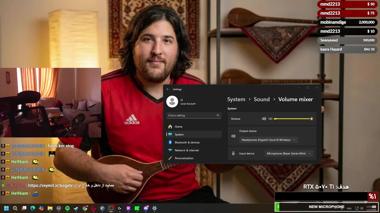Click the Home house icon in the sidebar
Viewport: 380px width, 213px height.
[170, 127]
